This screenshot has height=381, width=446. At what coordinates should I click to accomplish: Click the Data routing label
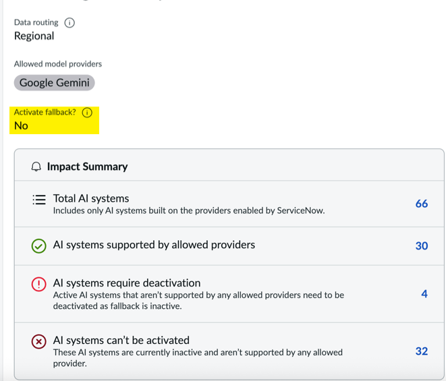(36, 22)
